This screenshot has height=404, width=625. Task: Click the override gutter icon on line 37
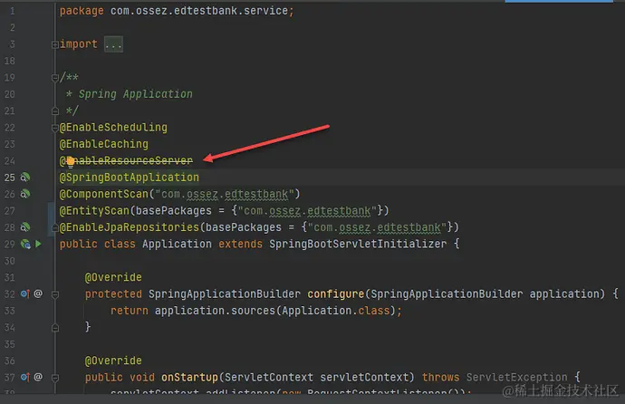coord(25,377)
